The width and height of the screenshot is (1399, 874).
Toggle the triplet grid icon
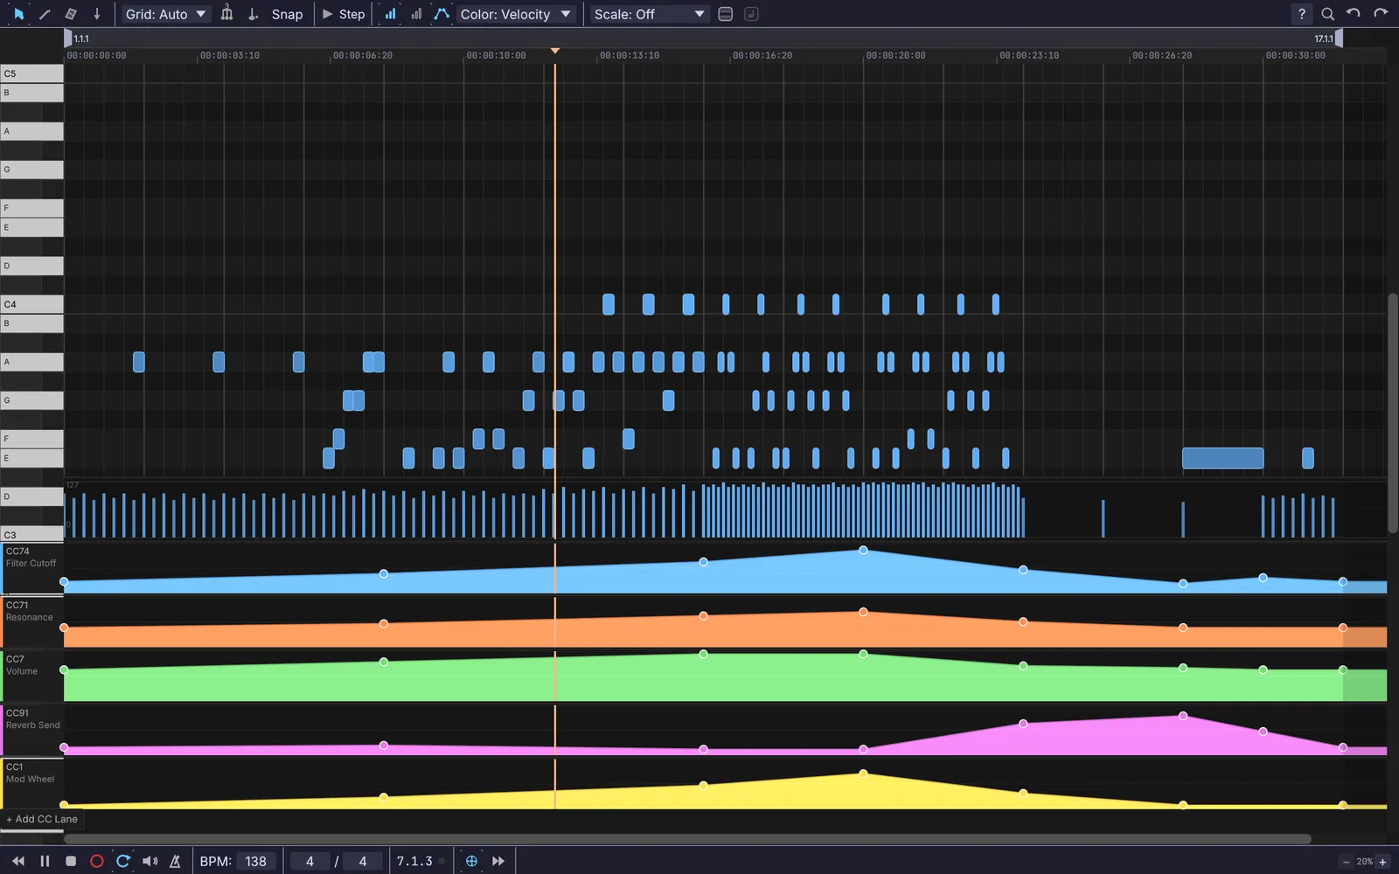(227, 14)
